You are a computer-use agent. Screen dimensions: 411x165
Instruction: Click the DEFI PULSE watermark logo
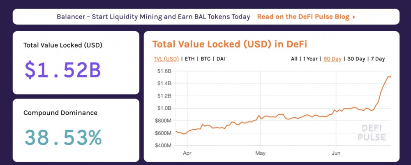(372, 132)
